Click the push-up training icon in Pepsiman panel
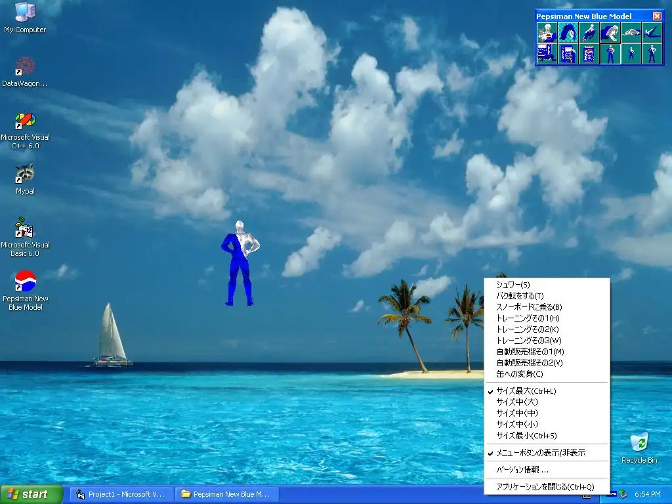 (x=631, y=33)
